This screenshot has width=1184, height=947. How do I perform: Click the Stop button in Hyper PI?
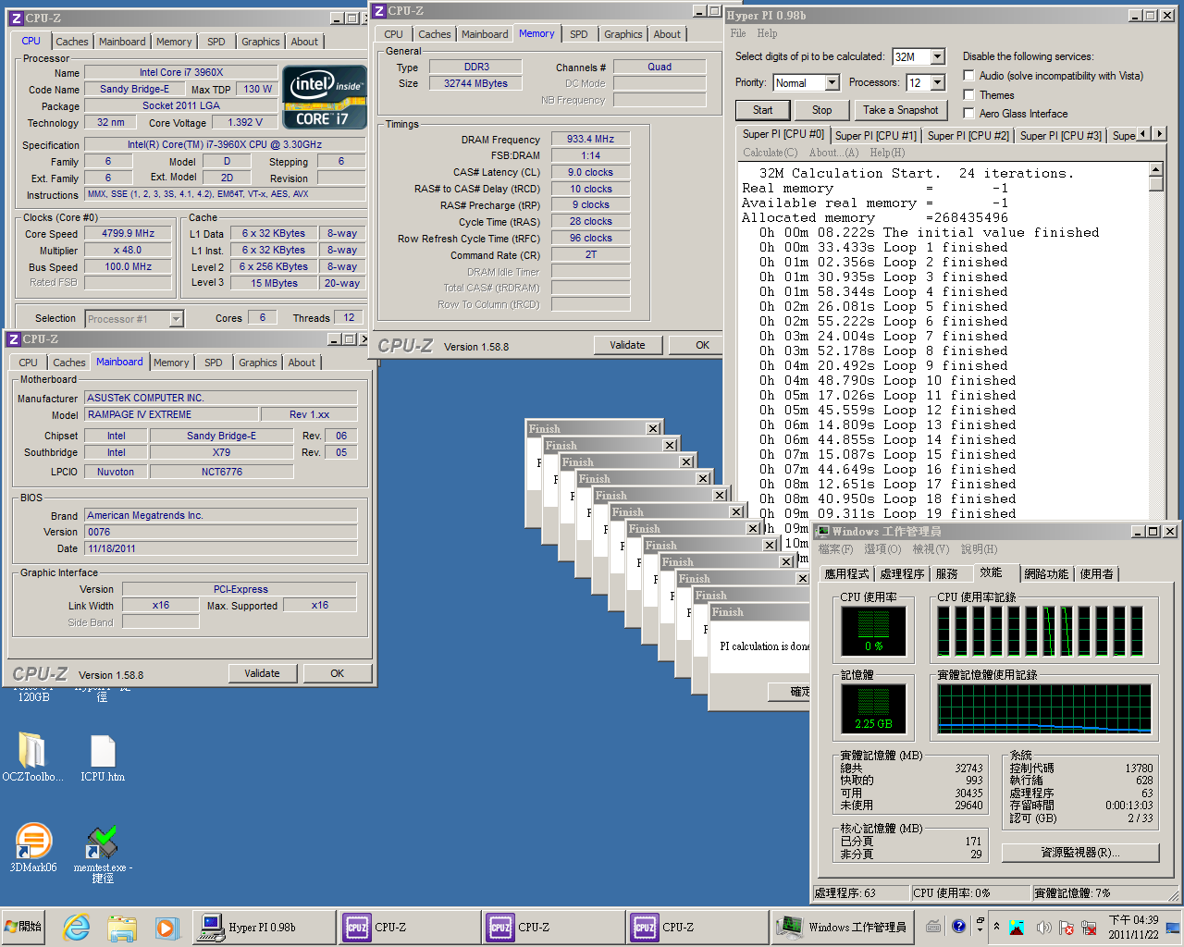pos(821,110)
